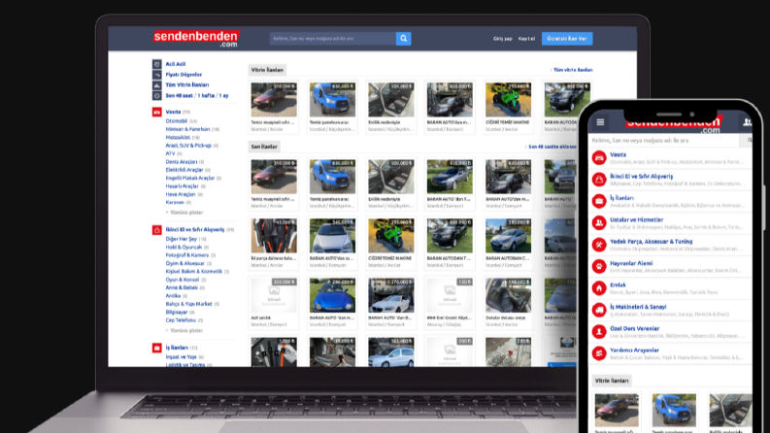770x433 pixels.
Task: Open Acil Acil listings link
Action: [x=176, y=64]
